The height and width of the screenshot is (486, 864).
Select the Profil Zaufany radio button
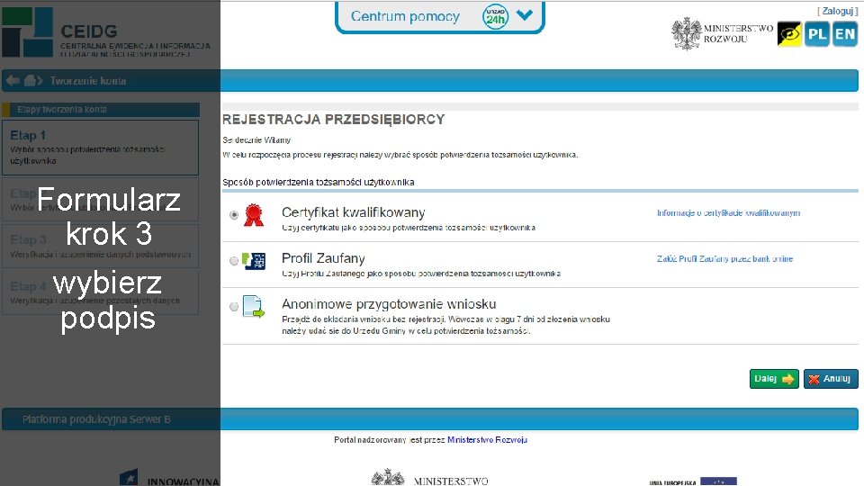point(234,261)
